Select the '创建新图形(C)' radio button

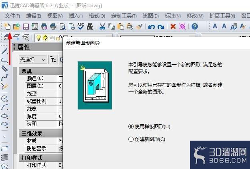(x=131, y=139)
